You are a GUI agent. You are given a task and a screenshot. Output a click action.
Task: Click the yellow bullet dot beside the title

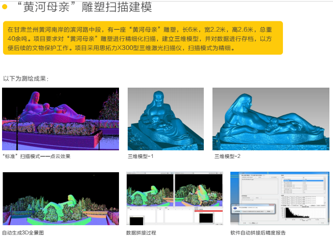pyautogui.click(x=5, y=7)
